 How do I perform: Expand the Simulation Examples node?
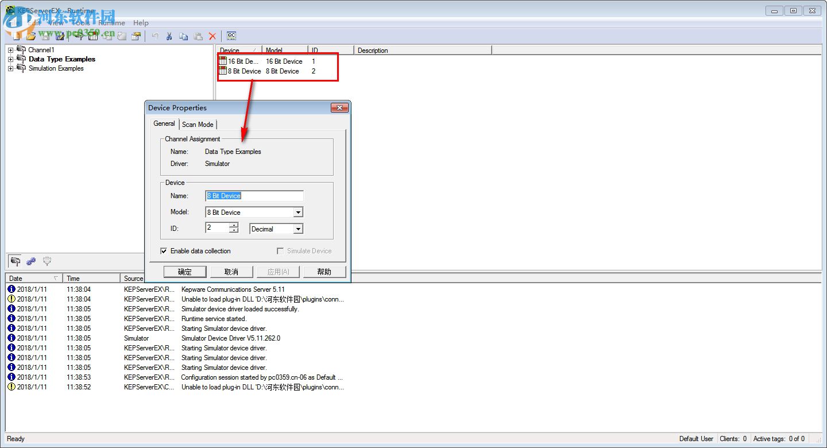click(10, 68)
